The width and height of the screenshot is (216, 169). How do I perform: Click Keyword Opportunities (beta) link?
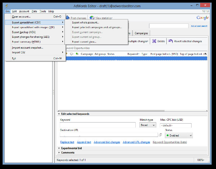[x=170, y=142]
